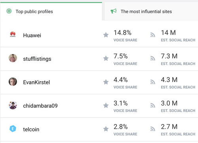The height and width of the screenshot is (143, 198).
Task: Click the star icon in telcoin row
Action: tap(106, 129)
